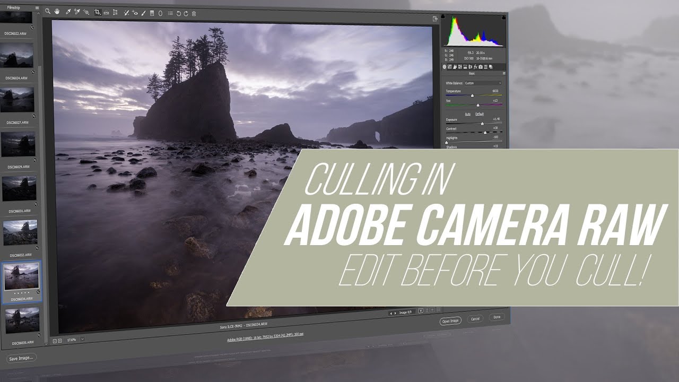This screenshot has height=382, width=679.
Task: Open the Detail panel tab
Action: (455, 67)
